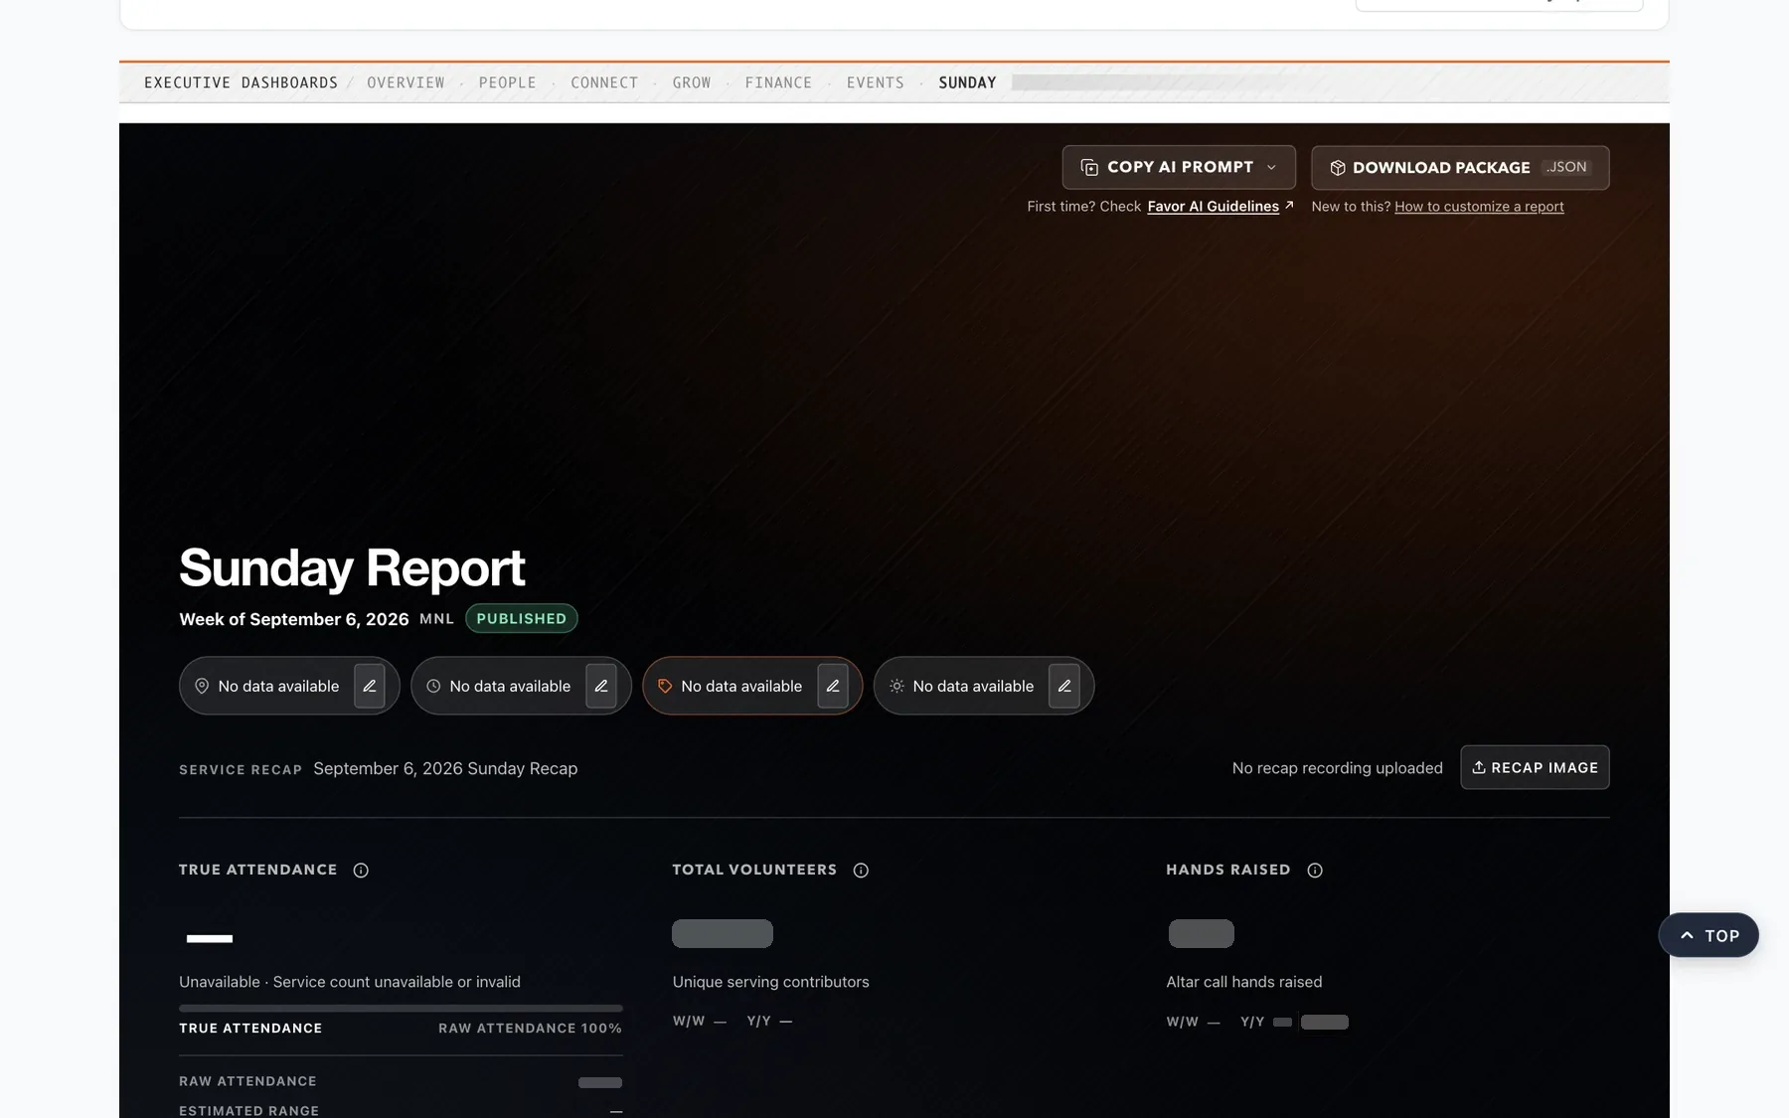The height and width of the screenshot is (1118, 1789).
Task: Switch to the Finance dashboard tab
Action: pyautogui.click(x=778, y=82)
